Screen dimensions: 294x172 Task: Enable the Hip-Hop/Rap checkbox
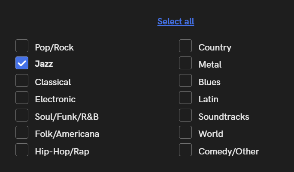click(22, 150)
